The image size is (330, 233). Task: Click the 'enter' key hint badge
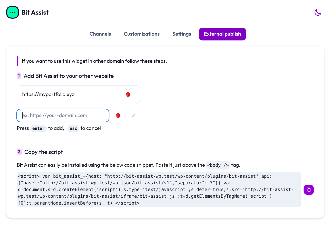tap(38, 128)
